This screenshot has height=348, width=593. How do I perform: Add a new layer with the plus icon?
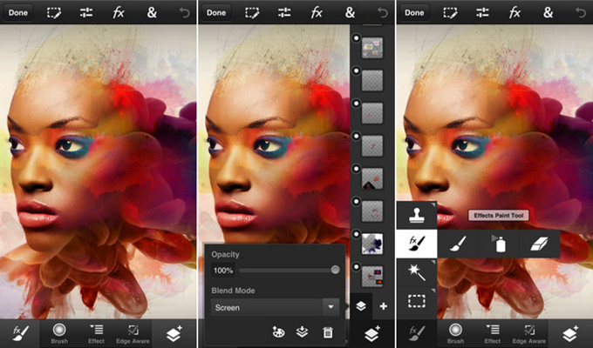click(383, 306)
